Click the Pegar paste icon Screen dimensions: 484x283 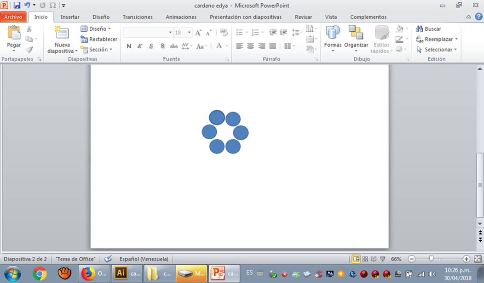click(x=14, y=33)
